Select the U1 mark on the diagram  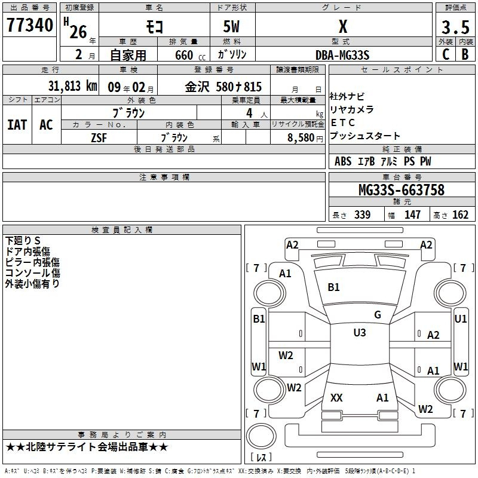pos(460,319)
